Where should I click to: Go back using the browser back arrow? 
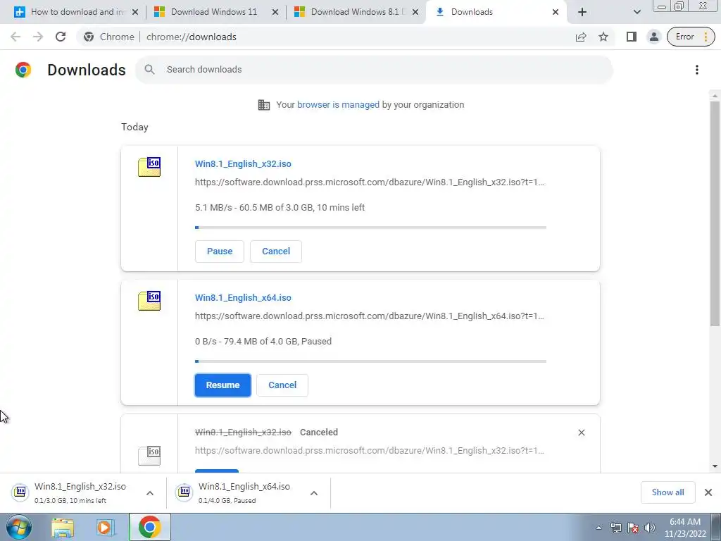pos(15,37)
